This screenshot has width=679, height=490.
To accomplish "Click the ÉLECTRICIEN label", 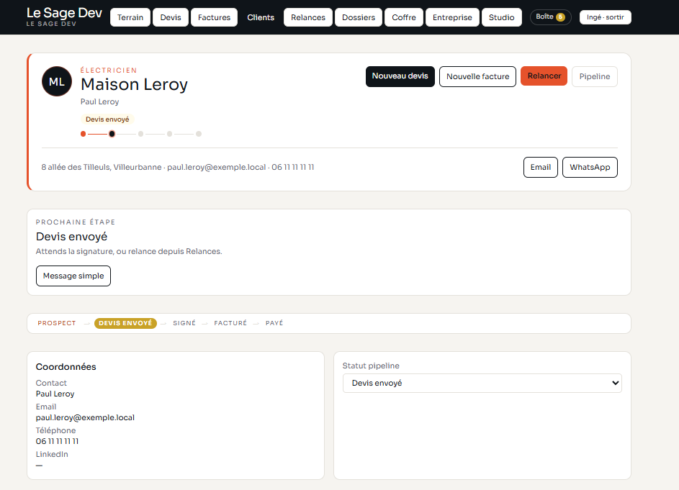I will [x=109, y=70].
